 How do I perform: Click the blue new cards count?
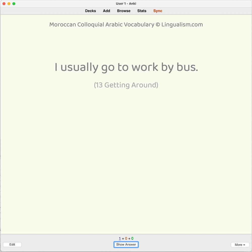120,238
